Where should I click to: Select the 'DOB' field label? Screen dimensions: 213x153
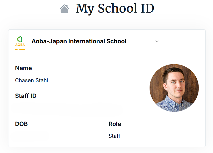point(21,124)
